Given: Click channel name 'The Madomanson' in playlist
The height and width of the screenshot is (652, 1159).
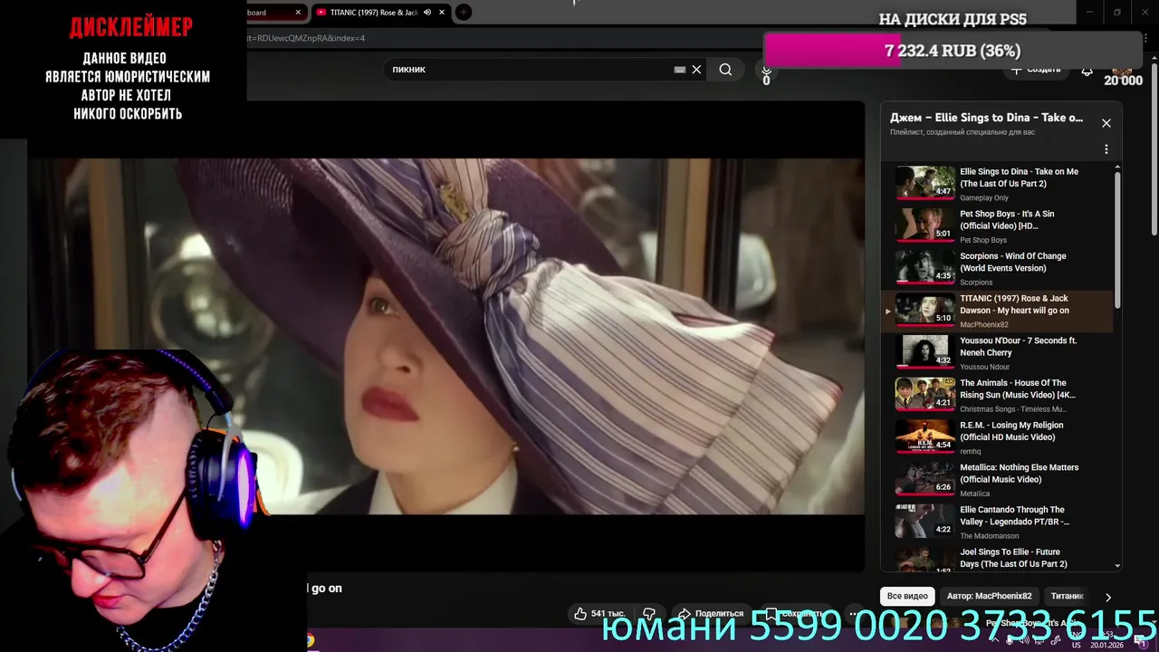Looking at the screenshot, I should point(989,536).
